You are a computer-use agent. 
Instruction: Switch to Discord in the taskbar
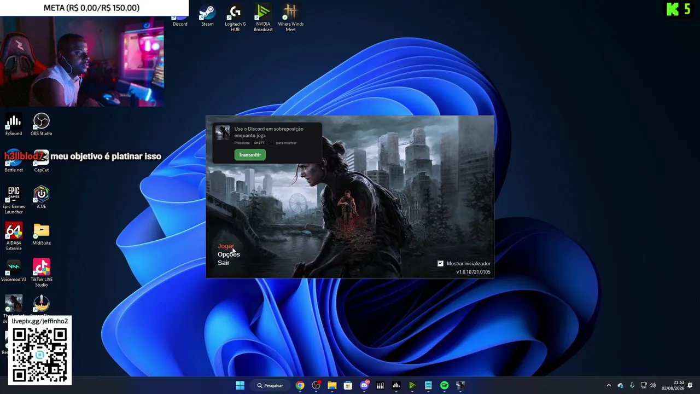[364, 385]
